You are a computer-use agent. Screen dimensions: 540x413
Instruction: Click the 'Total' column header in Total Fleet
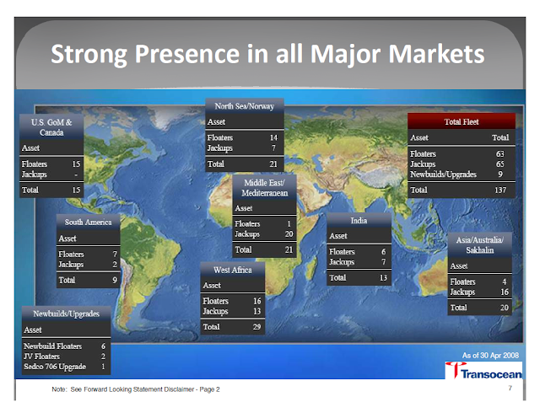point(500,137)
